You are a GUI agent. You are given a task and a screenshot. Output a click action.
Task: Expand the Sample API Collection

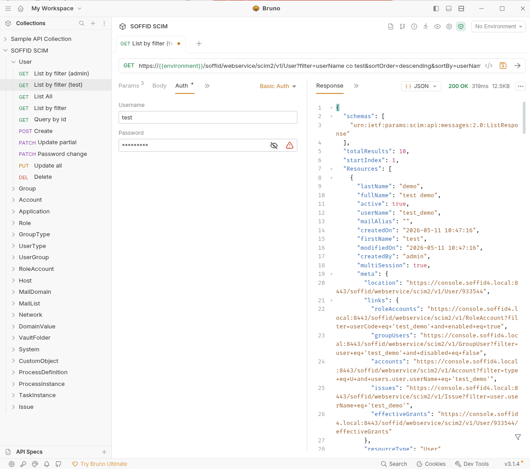tap(5, 39)
